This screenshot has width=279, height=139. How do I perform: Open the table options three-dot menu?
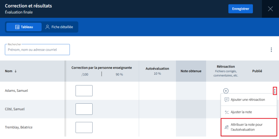coord(271,50)
